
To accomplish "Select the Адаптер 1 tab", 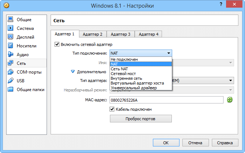I will click(65, 34).
